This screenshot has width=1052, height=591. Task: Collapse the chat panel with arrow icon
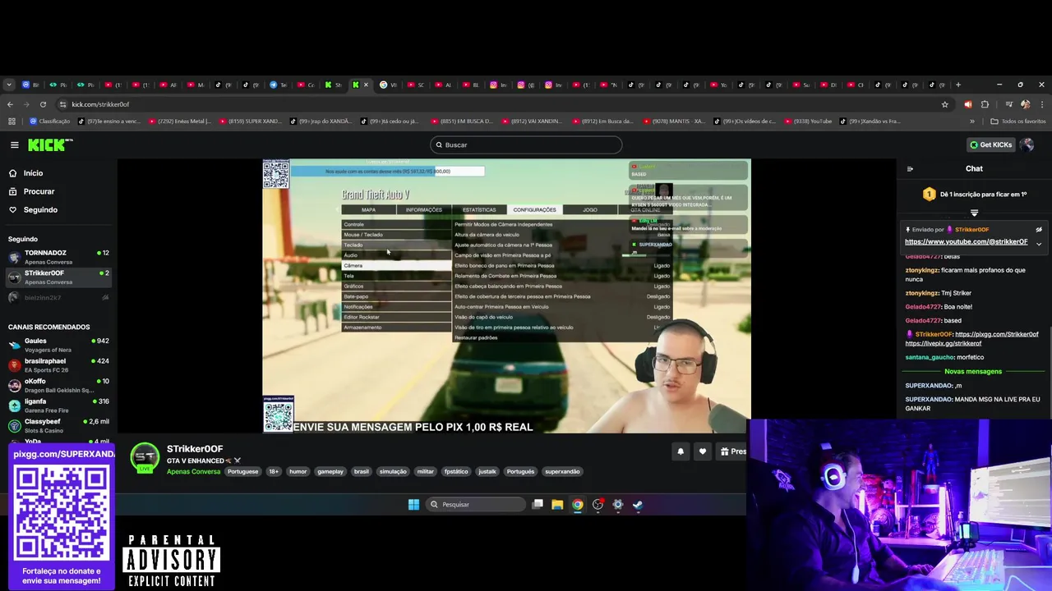coord(910,169)
